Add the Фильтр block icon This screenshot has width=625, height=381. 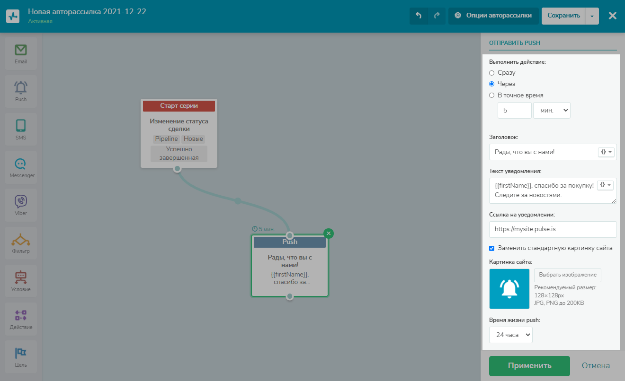point(20,240)
